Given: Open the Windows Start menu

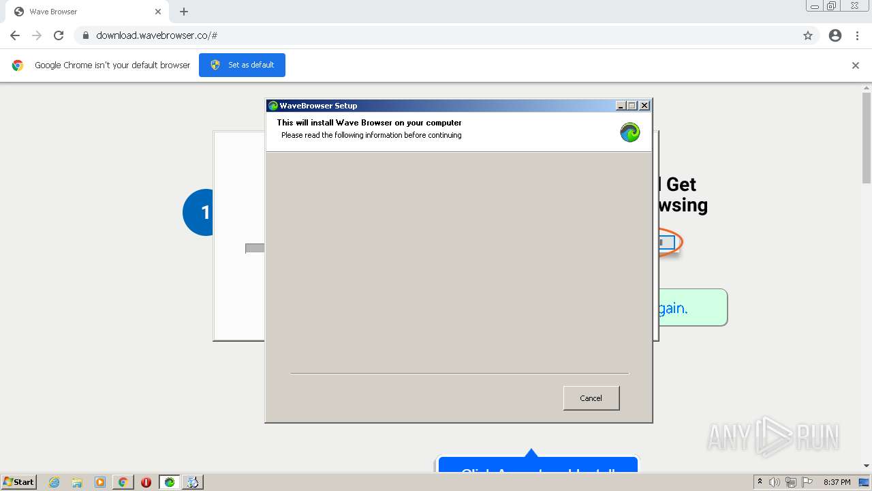Looking at the screenshot, I should click(18, 482).
